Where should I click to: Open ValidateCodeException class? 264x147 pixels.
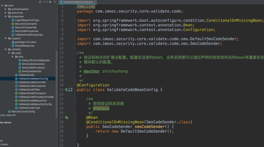(x=30, y=86)
